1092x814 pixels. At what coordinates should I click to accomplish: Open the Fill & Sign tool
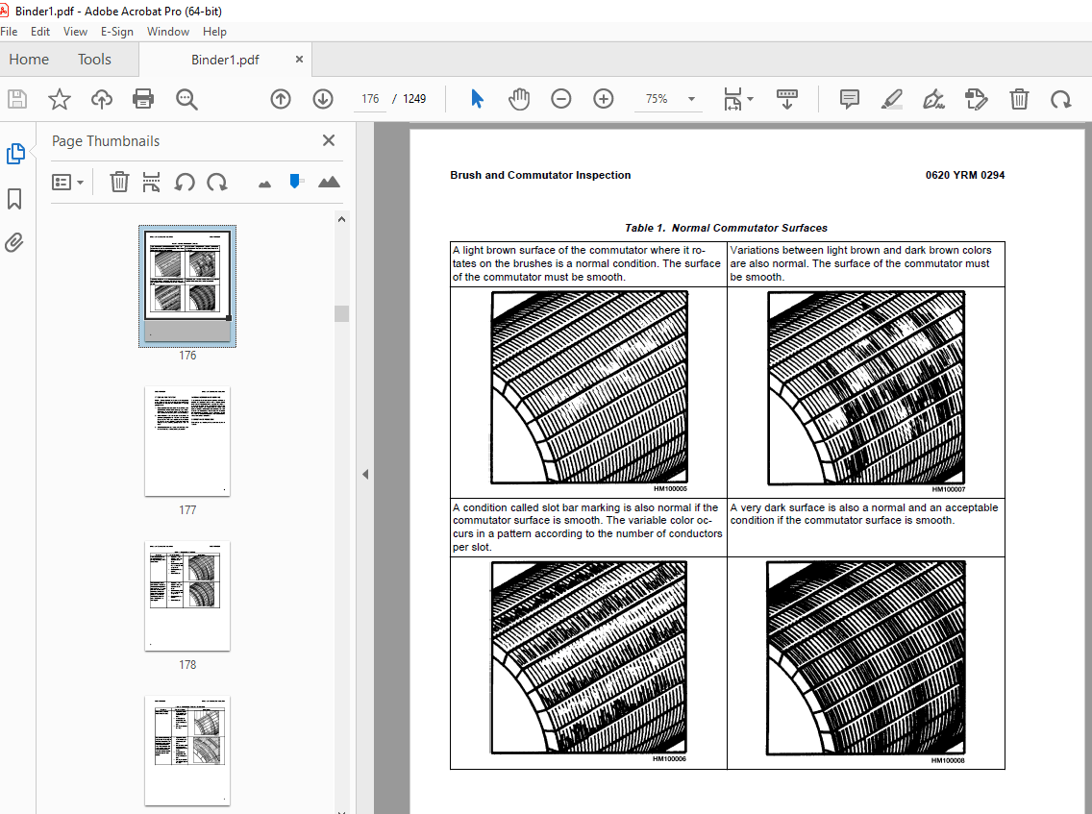[933, 99]
